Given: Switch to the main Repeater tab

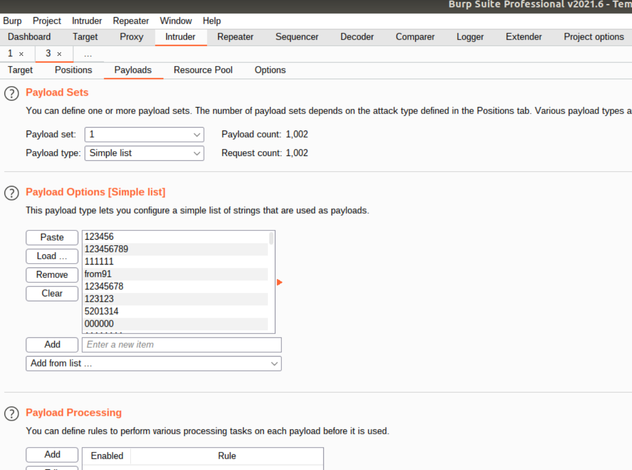Looking at the screenshot, I should tap(235, 37).
